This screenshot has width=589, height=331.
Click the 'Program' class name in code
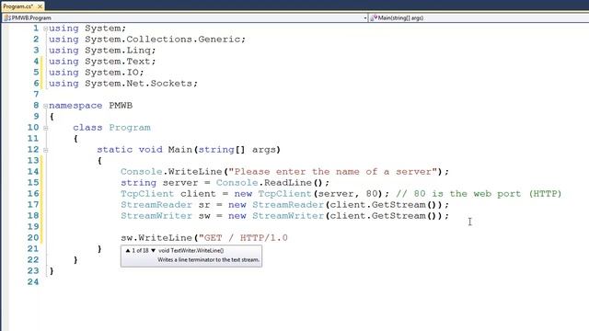click(130, 128)
